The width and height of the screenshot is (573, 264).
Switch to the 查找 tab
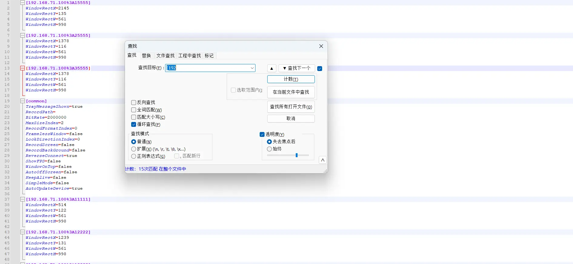132,55
